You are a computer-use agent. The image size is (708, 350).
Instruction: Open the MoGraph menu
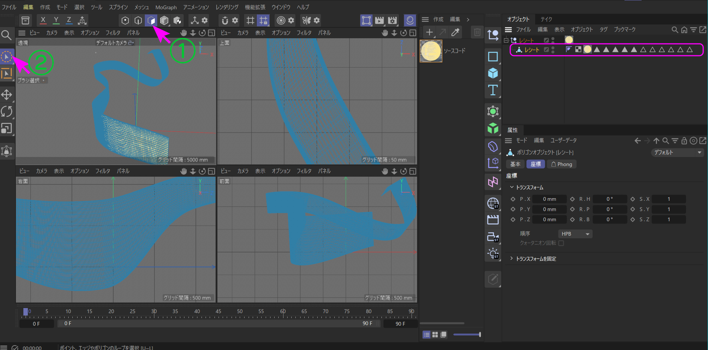pos(166,7)
